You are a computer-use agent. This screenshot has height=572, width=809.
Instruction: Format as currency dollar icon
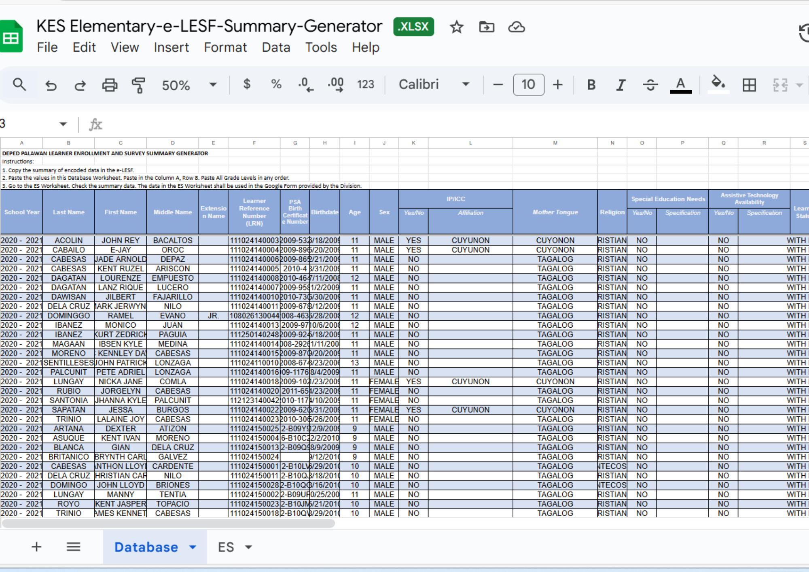(x=247, y=84)
